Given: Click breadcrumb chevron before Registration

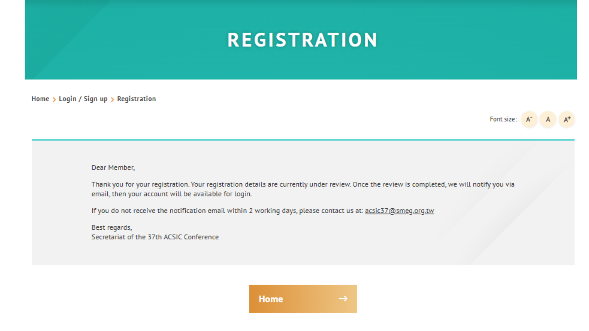Looking at the screenshot, I should point(112,99).
